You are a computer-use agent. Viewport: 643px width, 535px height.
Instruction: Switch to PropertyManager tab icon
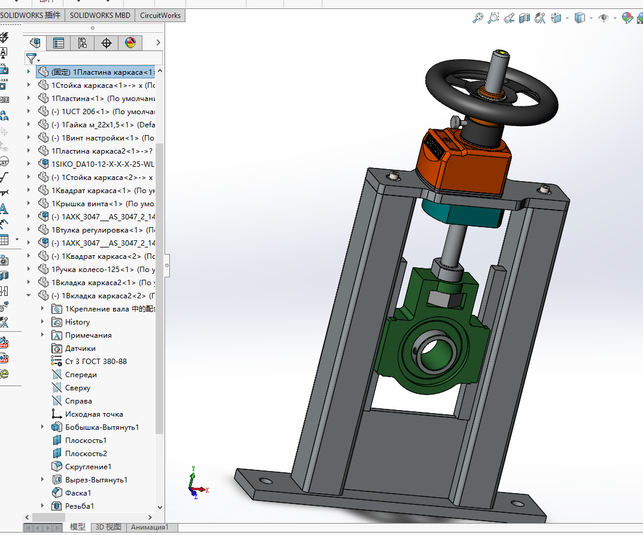[59, 42]
